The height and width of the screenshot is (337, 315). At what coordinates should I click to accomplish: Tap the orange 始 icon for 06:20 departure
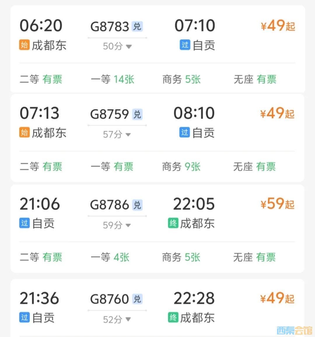pos(24,45)
